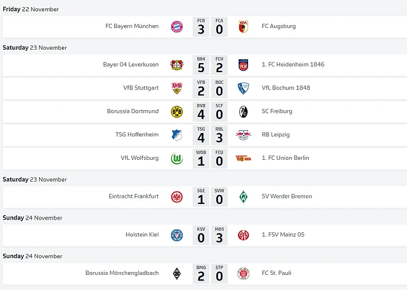Click the FC Augsburg club crest
This screenshot has height=290, width=407.
coord(243,26)
